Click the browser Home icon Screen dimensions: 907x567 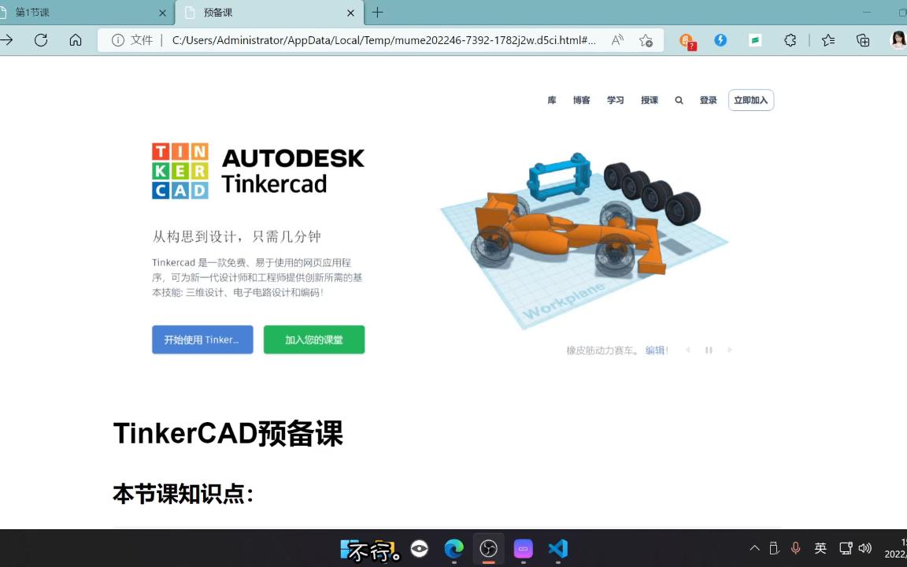point(76,40)
